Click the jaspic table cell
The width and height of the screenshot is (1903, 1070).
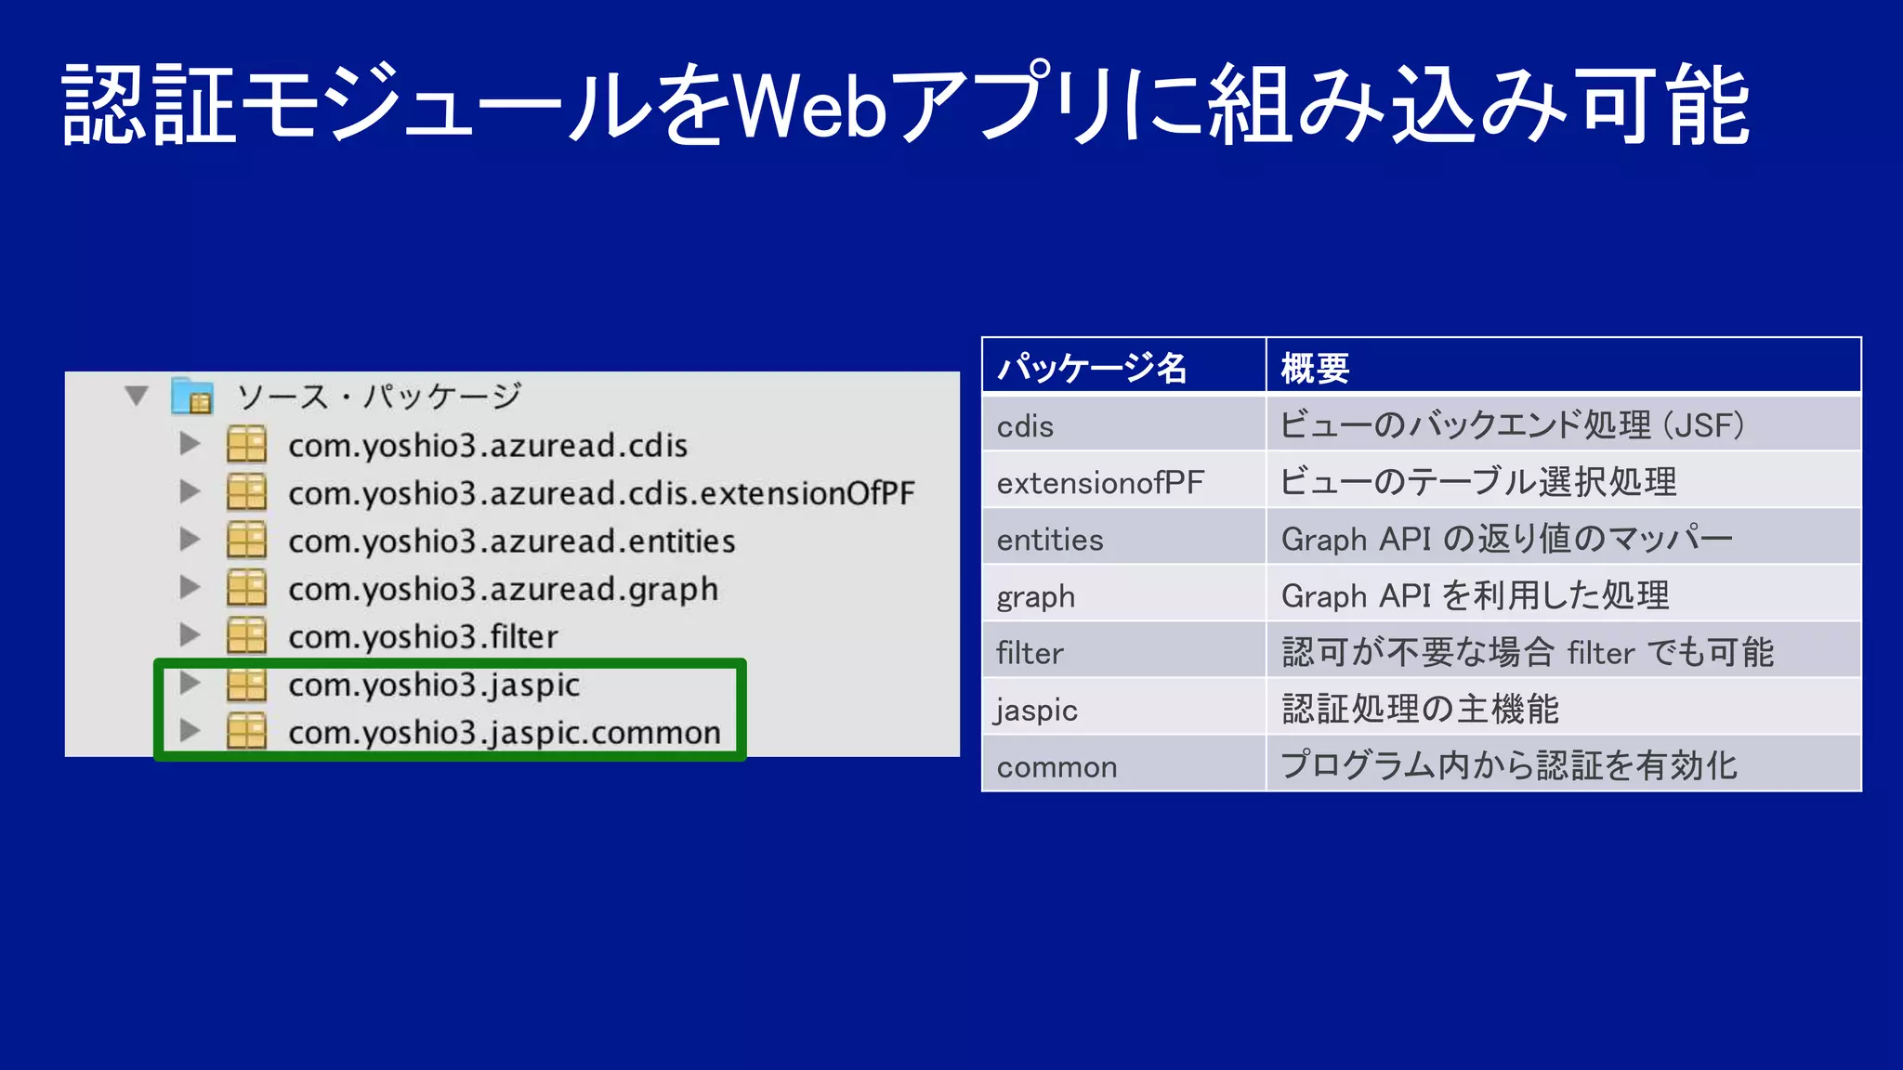click(1124, 708)
